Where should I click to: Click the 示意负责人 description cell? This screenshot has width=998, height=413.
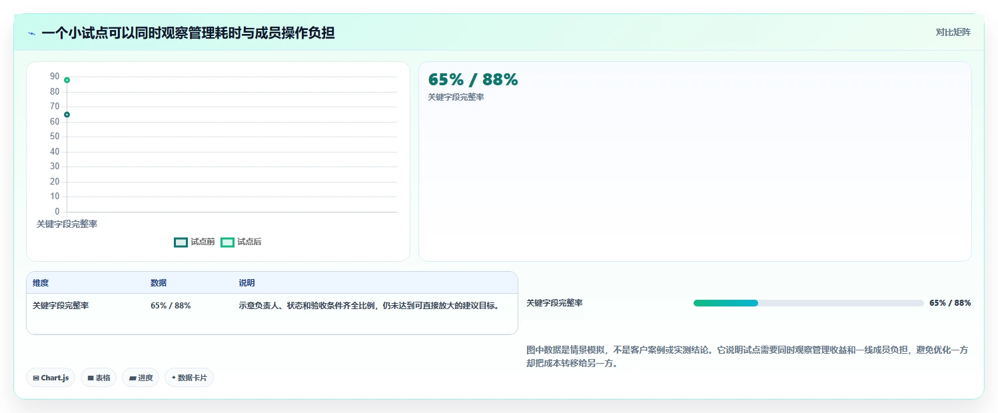pyautogui.click(x=369, y=306)
